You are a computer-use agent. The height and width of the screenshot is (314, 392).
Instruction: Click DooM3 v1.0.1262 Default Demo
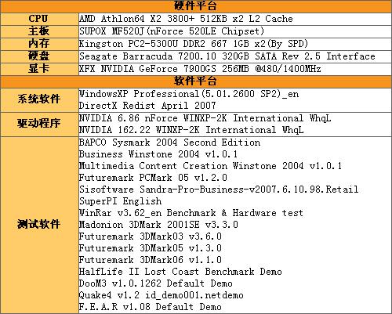click(x=156, y=283)
